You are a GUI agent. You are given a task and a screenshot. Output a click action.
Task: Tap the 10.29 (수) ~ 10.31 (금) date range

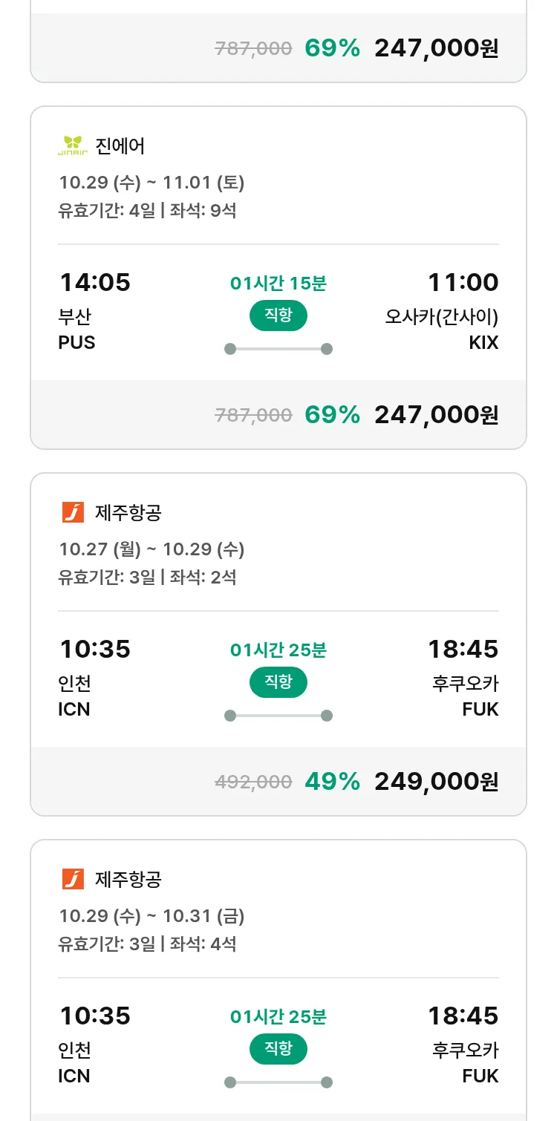click(152, 916)
